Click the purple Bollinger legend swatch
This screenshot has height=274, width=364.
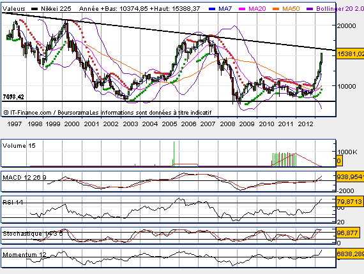(310, 9)
